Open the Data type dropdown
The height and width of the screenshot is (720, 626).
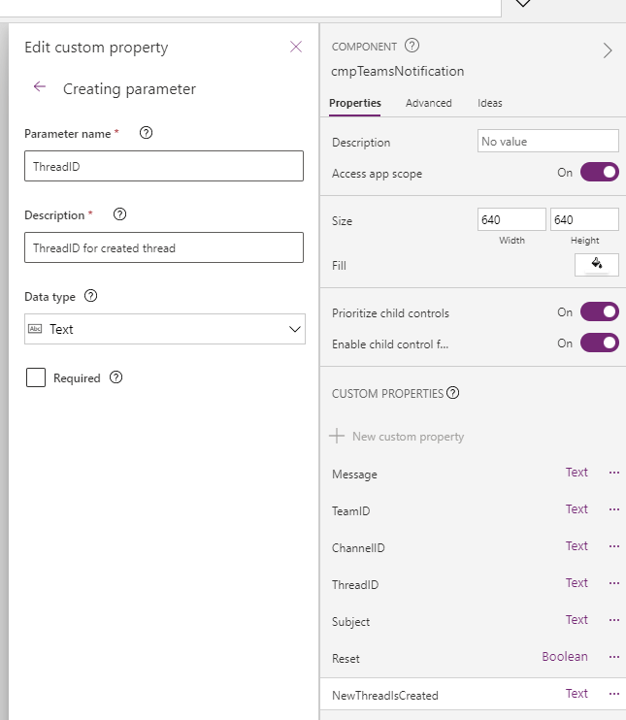tap(164, 329)
